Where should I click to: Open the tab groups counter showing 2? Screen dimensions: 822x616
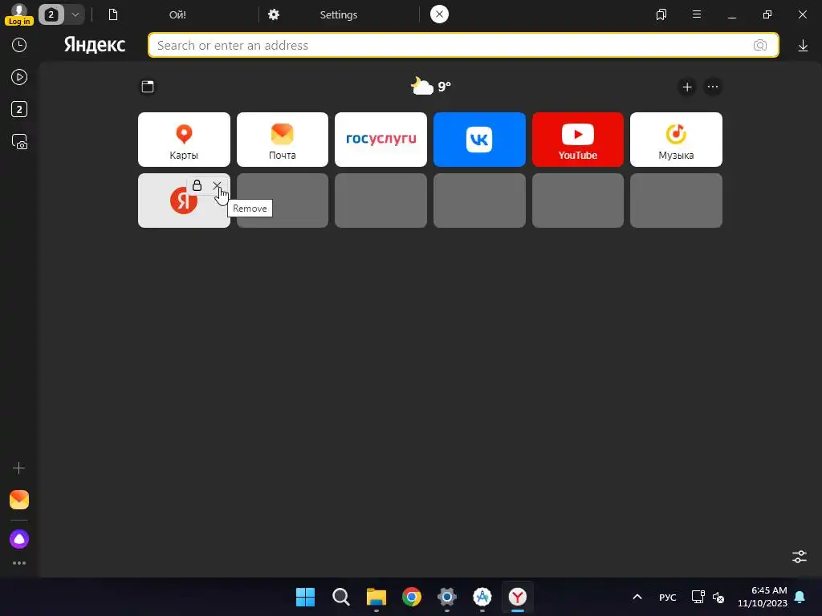click(x=51, y=14)
